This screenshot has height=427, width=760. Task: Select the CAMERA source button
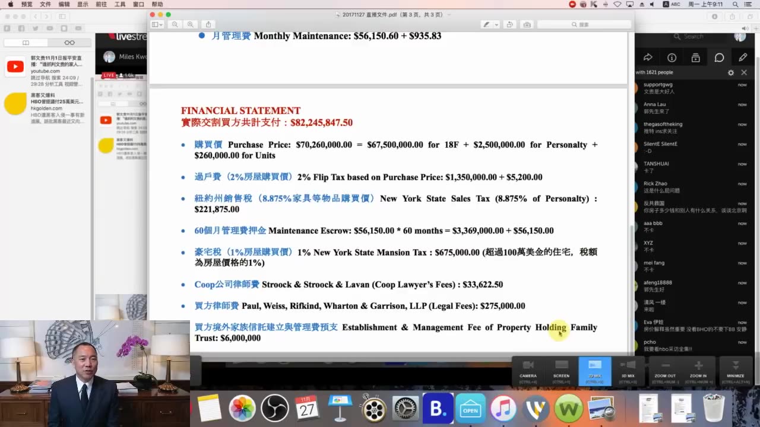[528, 370]
